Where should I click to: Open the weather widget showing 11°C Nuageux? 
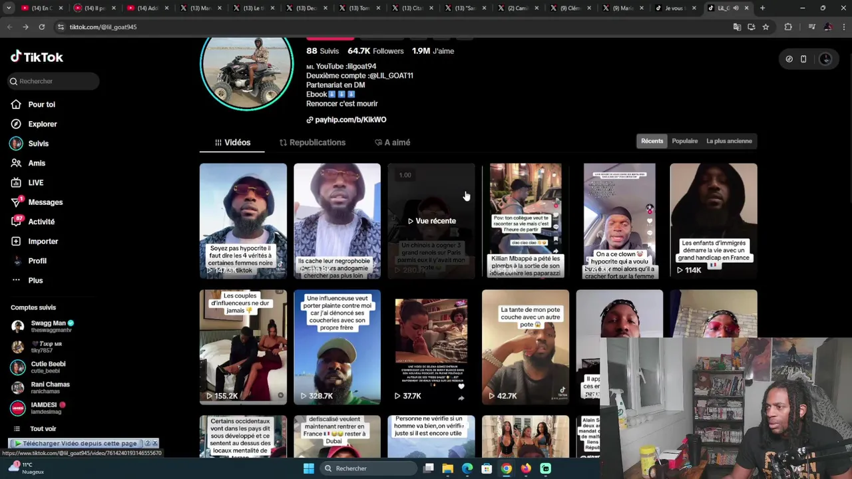[x=27, y=468]
